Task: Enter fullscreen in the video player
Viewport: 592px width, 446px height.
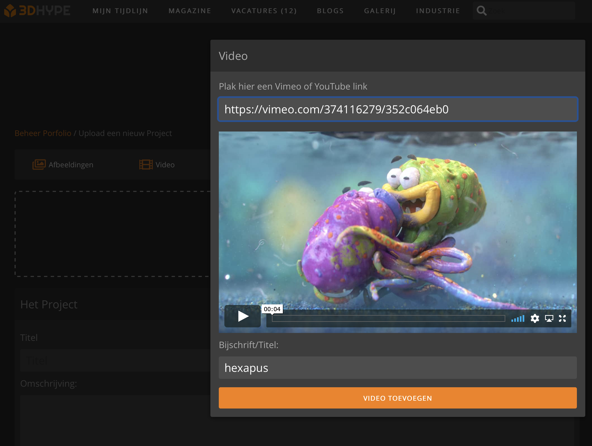Action: [x=562, y=318]
